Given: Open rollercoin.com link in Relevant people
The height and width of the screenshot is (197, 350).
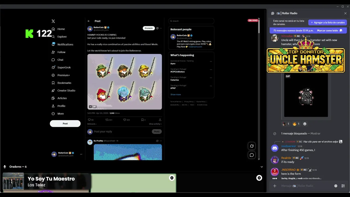Looking at the screenshot, I should (x=195, y=47).
